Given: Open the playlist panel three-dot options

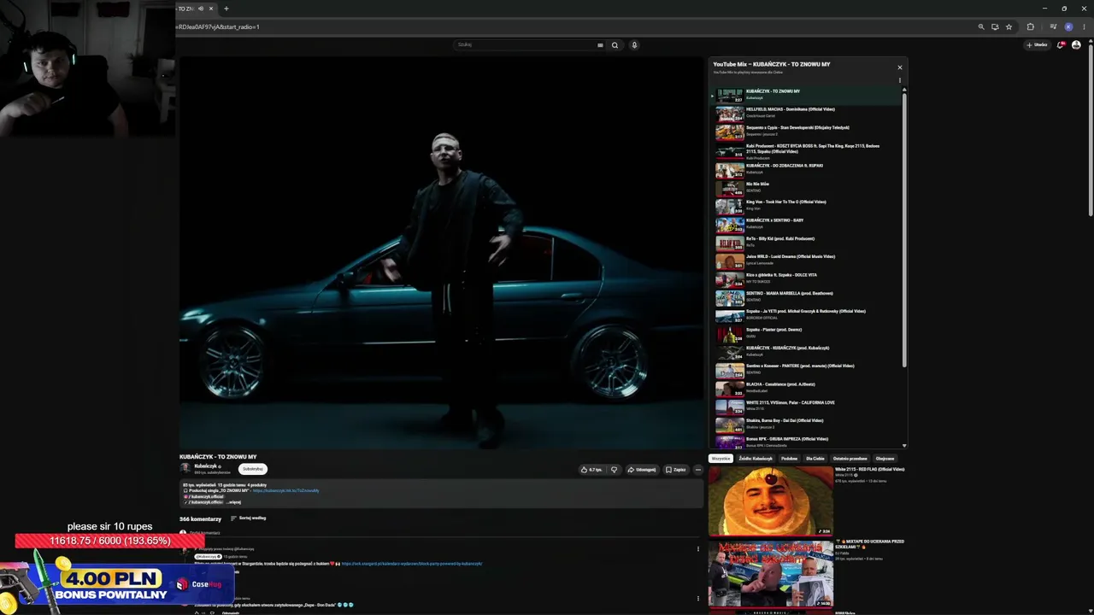Looking at the screenshot, I should [899, 80].
